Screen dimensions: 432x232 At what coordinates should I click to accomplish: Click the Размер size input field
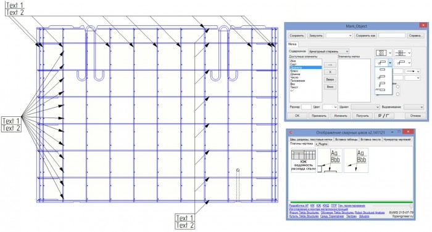pos(306,107)
